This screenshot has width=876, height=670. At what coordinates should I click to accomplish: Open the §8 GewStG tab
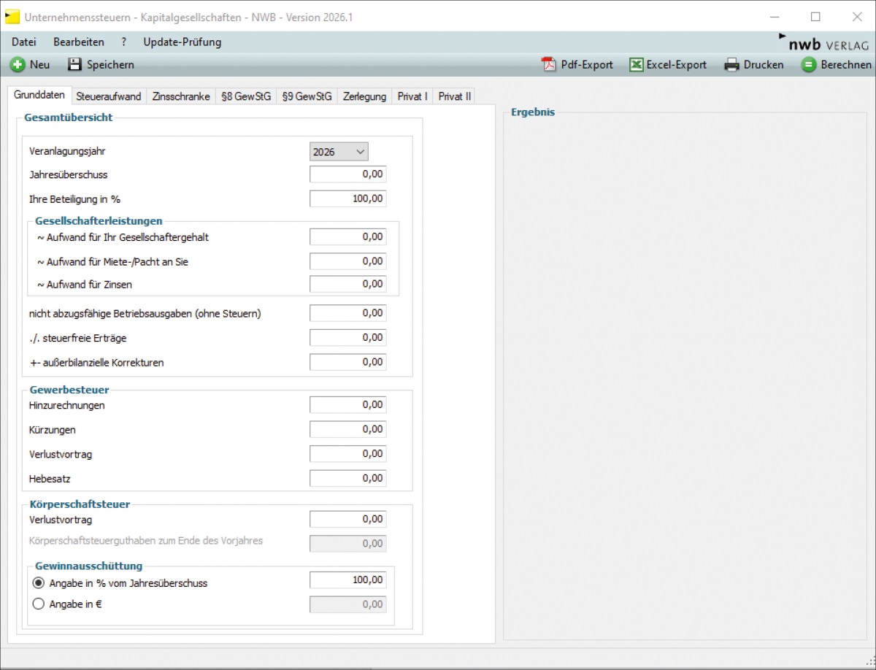(x=246, y=96)
